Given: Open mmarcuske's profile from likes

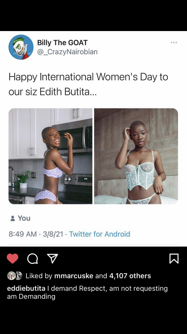Looking at the screenshot, I should (x=74, y=276).
